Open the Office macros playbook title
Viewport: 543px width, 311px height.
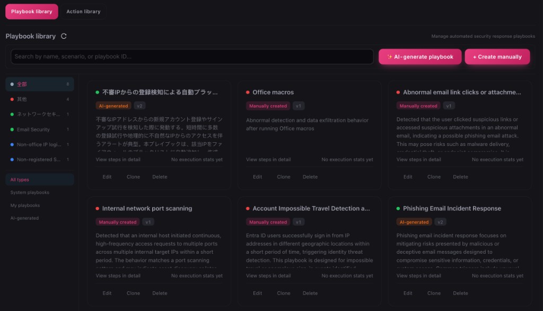[273, 92]
